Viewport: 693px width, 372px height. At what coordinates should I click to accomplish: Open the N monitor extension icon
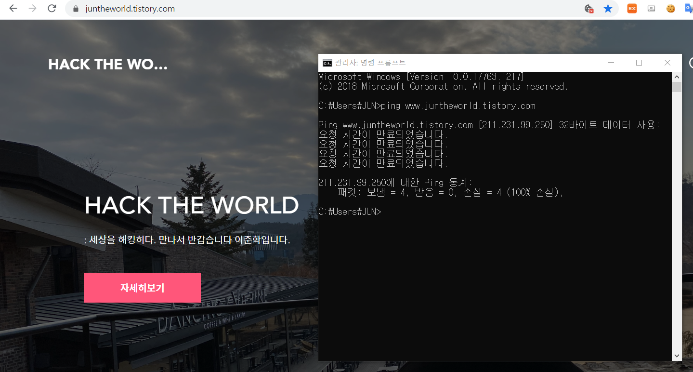651,8
